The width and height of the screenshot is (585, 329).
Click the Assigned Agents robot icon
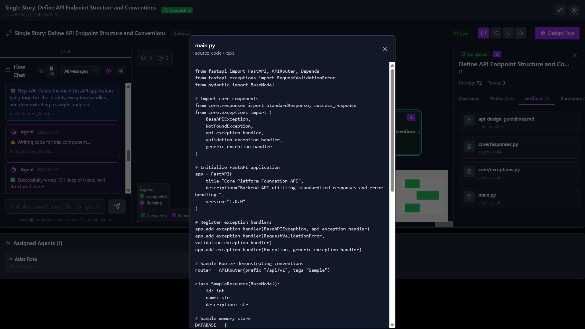tap(8, 243)
